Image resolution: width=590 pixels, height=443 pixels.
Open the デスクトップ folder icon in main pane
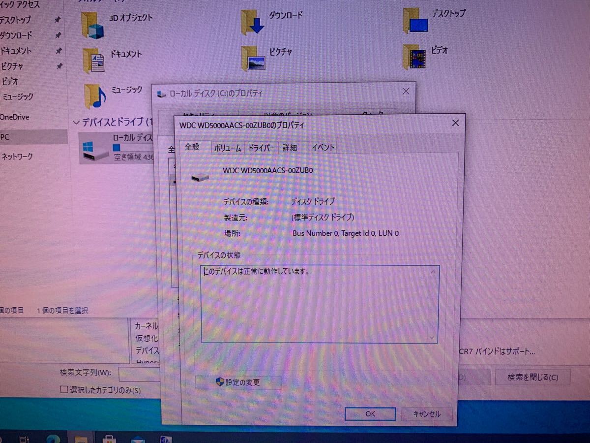tap(414, 20)
